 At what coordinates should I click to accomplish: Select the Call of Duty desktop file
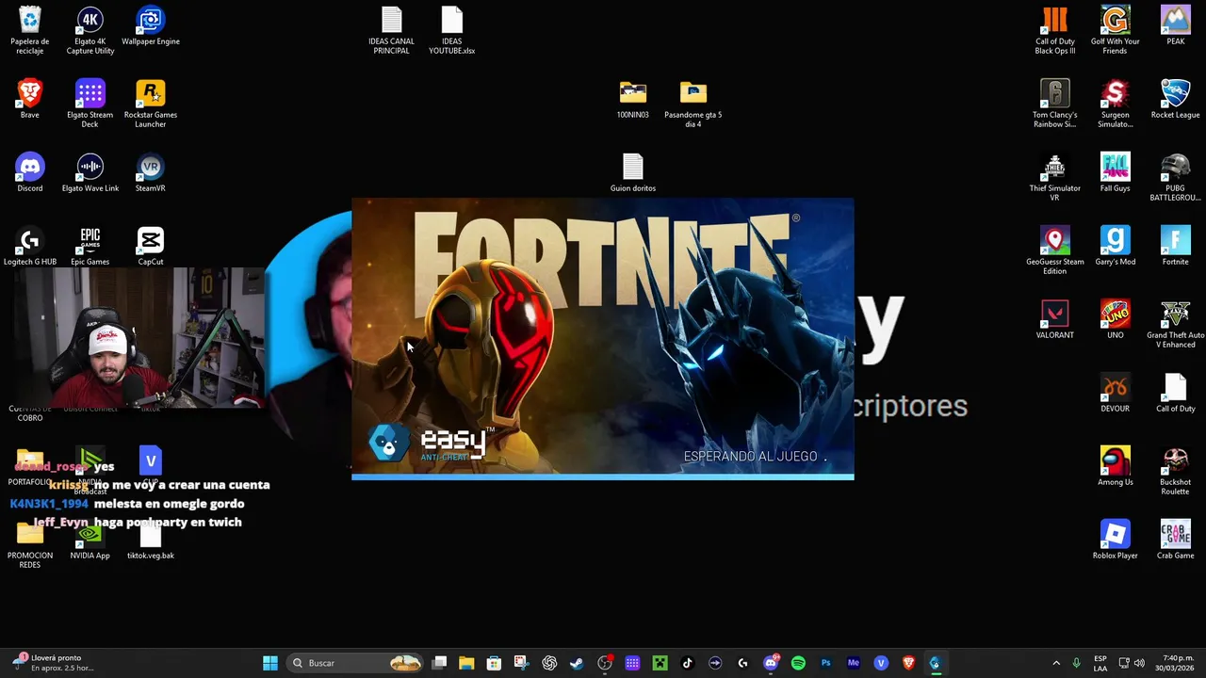1176,393
